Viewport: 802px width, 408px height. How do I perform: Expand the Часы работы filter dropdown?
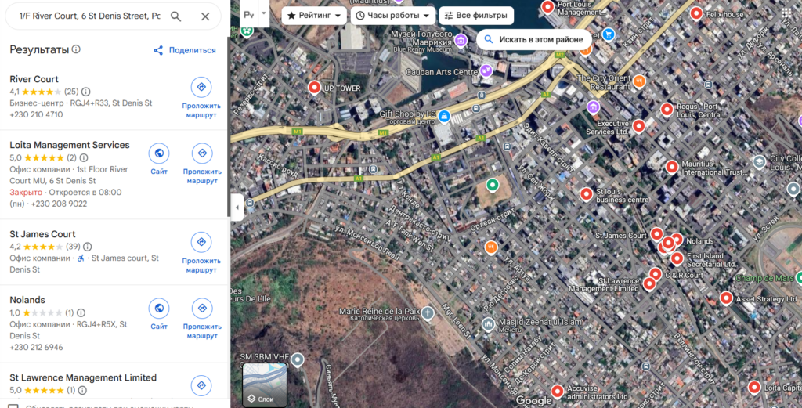pyautogui.click(x=393, y=16)
